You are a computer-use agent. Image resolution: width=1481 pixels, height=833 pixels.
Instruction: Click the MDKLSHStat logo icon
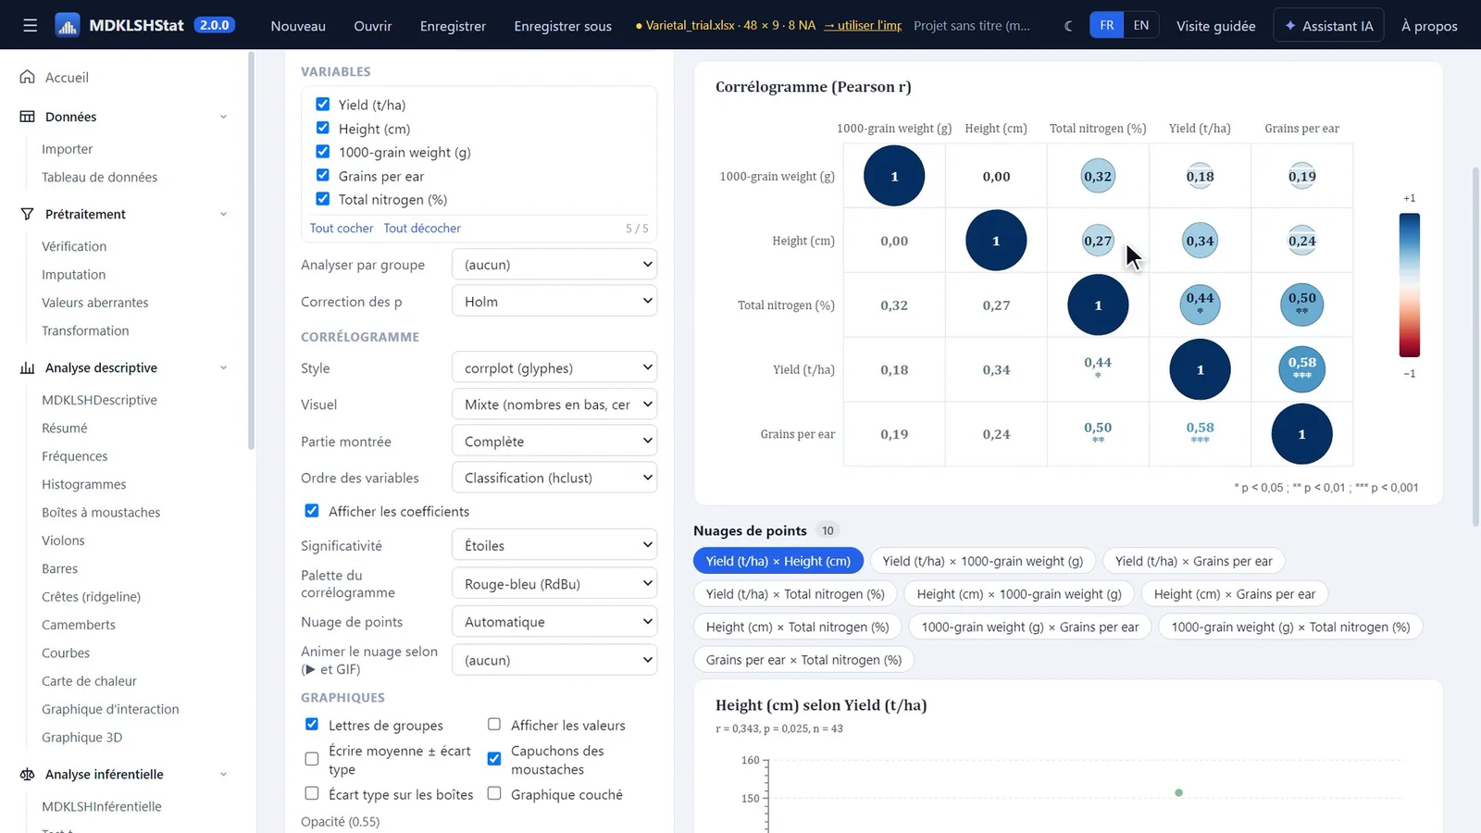[68, 25]
